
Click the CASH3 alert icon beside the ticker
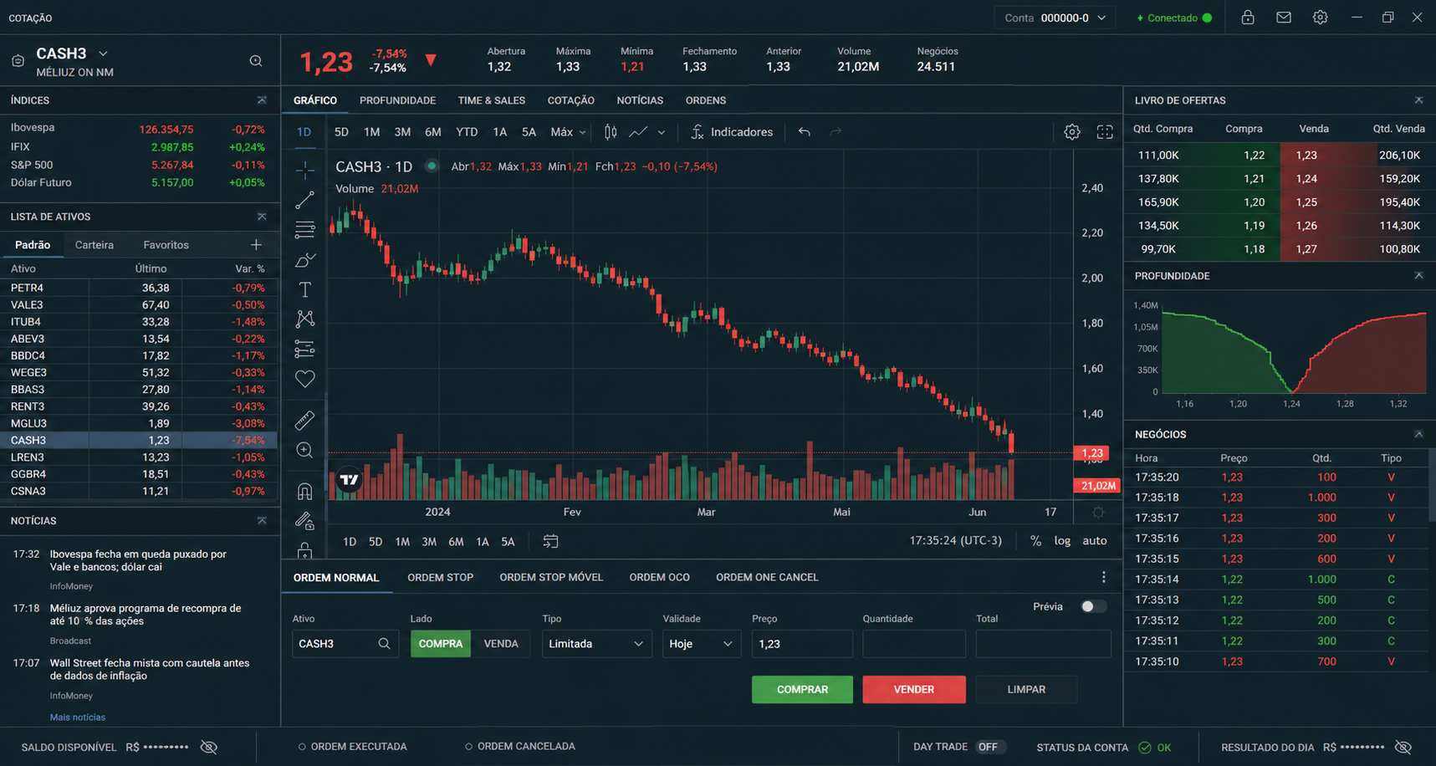click(x=18, y=61)
